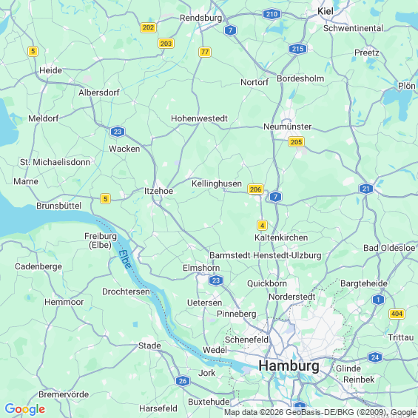Click the Neumünster town label
The image size is (418, 418).
pyautogui.click(x=287, y=127)
